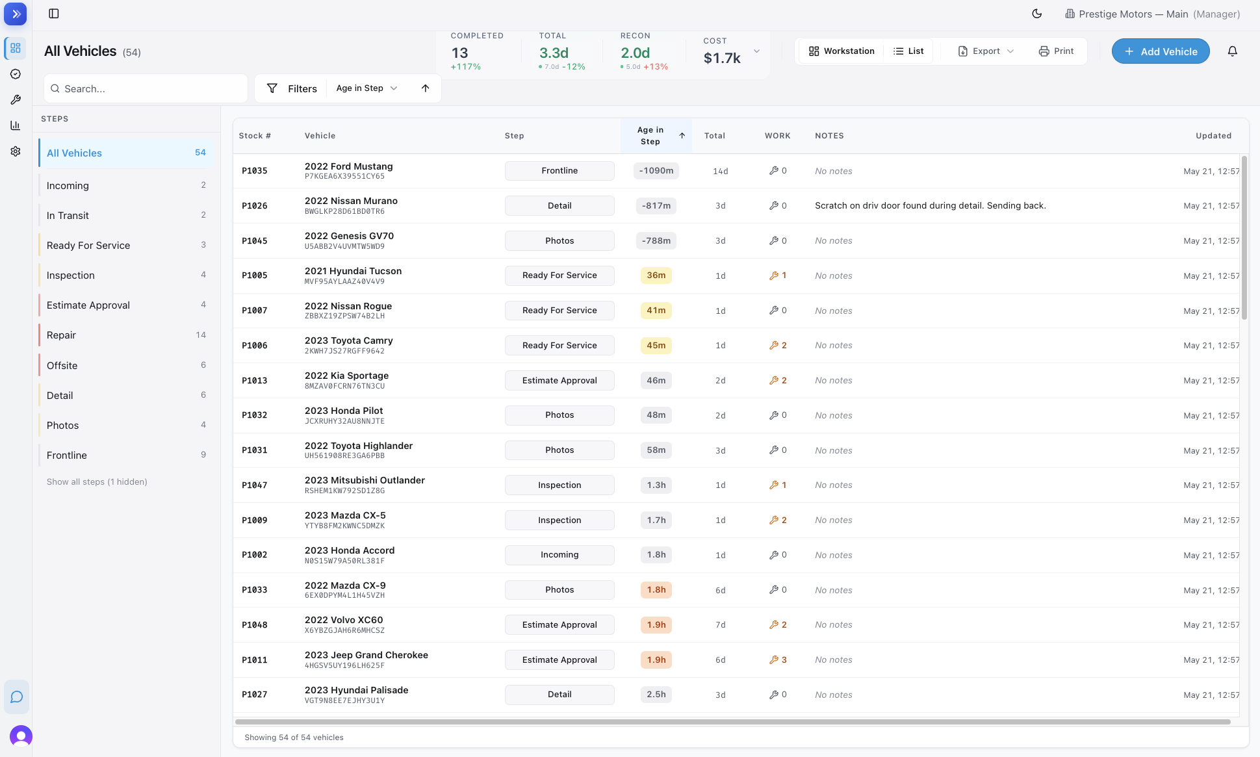Click the building icon beside Prestige Motors
This screenshot has width=1260, height=757.
1070,14
